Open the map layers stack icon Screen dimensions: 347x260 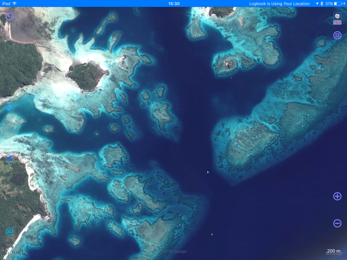click(337, 16)
